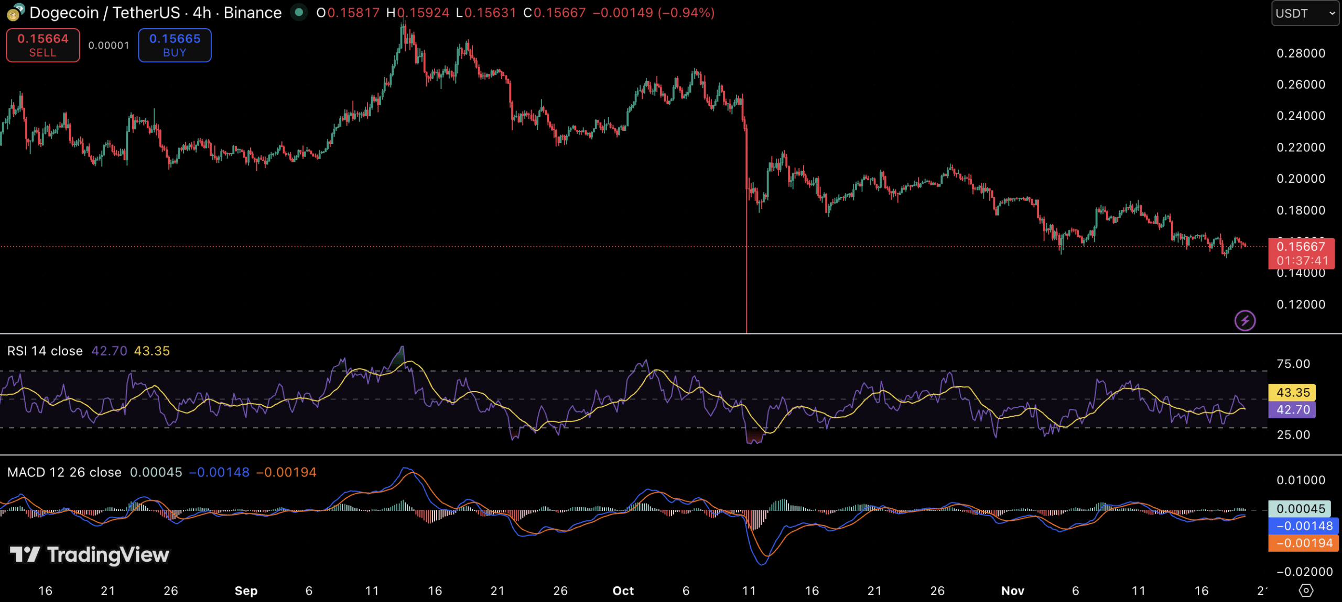This screenshot has height=602, width=1342.
Task: Select the RSI 14 close legend
Action: click(45, 351)
